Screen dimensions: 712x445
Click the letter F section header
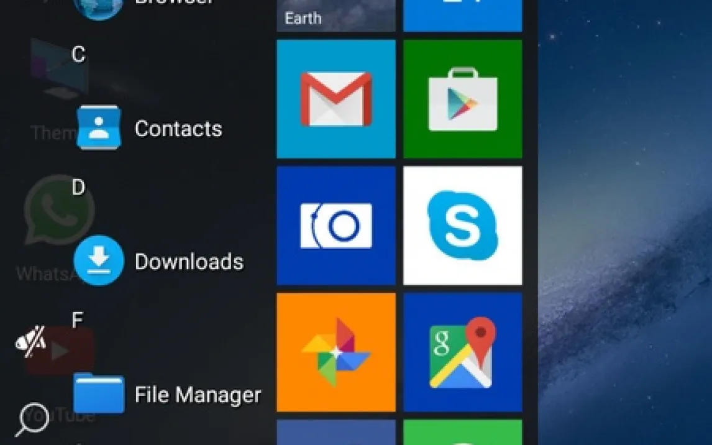pyautogui.click(x=78, y=320)
